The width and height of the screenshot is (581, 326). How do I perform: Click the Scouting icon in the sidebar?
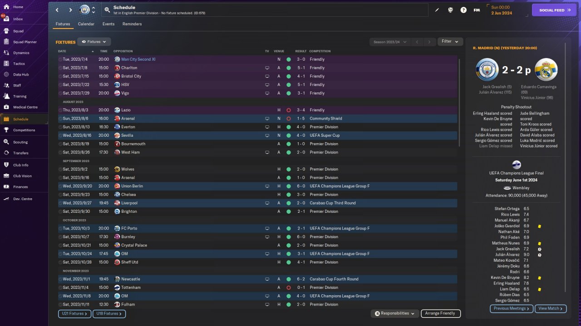point(6,142)
